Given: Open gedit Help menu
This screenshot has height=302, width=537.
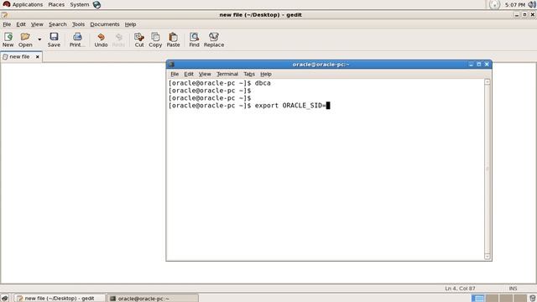Looking at the screenshot, I should pyautogui.click(x=131, y=24).
